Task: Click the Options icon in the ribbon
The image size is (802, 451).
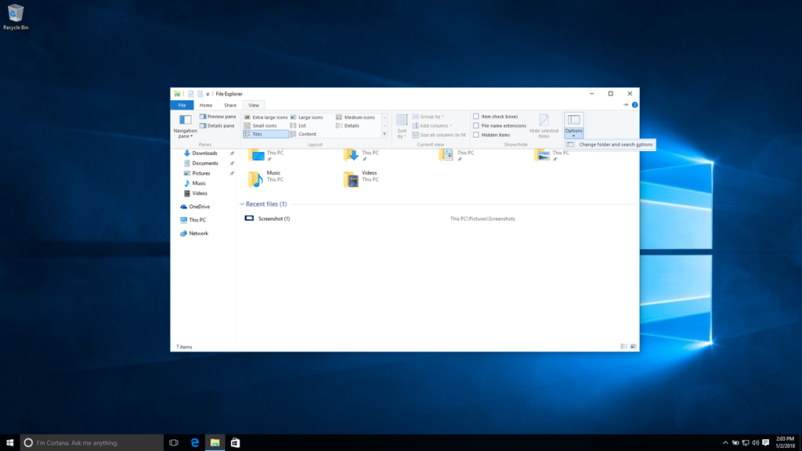Action: point(573,120)
